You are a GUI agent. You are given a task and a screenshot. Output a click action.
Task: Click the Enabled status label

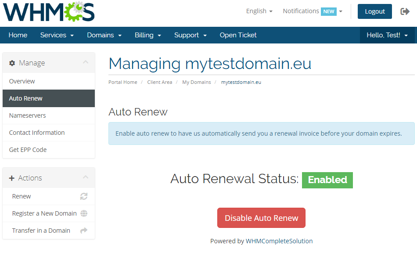(327, 180)
